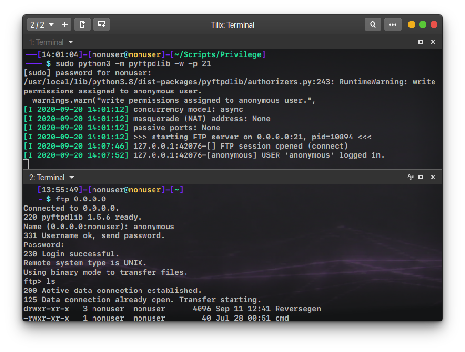Place cursor after the Terminal 1 block cursor
This screenshot has height=352, width=465.
pos(31,164)
